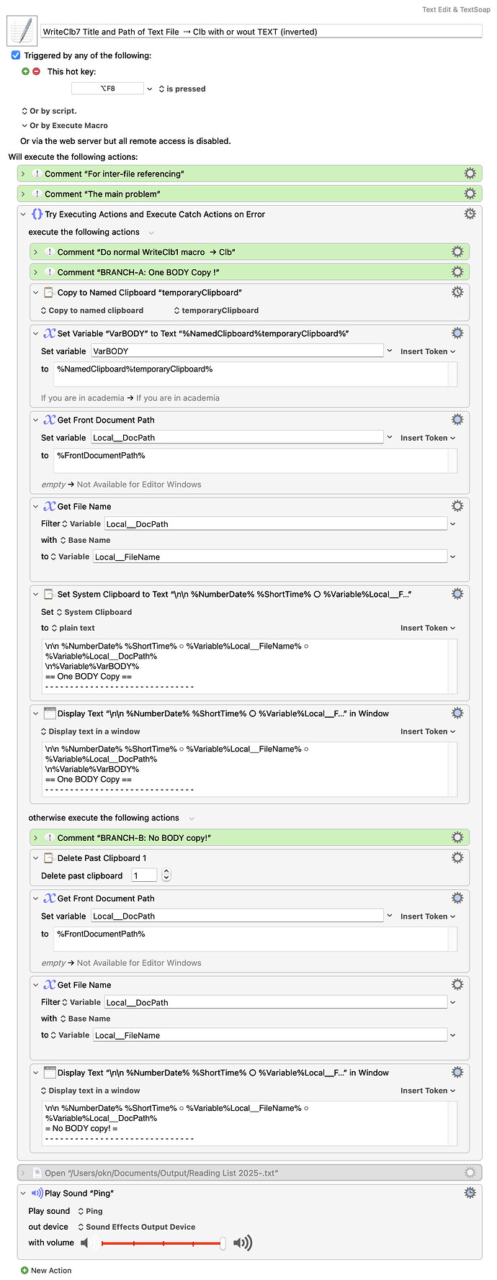Uncheck "Triggered by any of the following"

coord(15,55)
